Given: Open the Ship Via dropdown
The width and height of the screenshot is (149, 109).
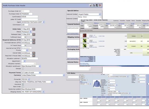Looking at the screenshot, I should click(52, 82).
